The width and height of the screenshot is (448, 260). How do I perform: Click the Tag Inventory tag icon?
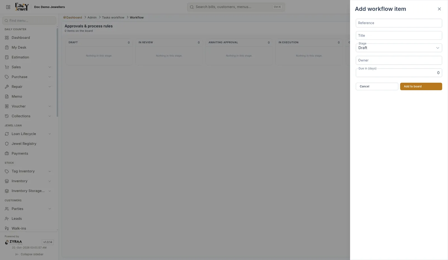click(x=7, y=171)
